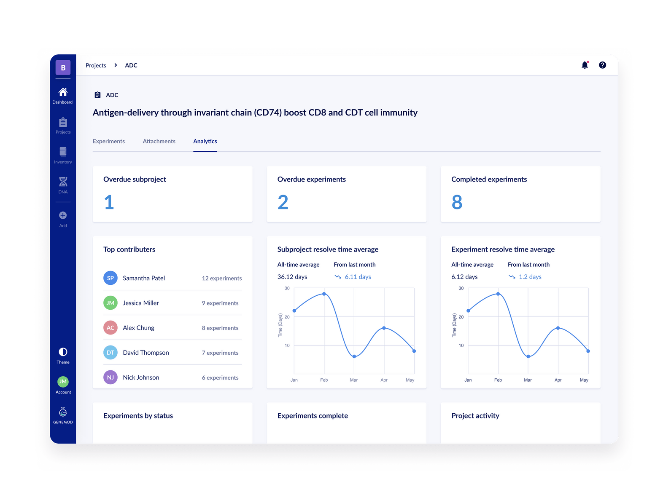Click May data point in Experiment chart
The image size is (663, 498).
tap(588, 351)
